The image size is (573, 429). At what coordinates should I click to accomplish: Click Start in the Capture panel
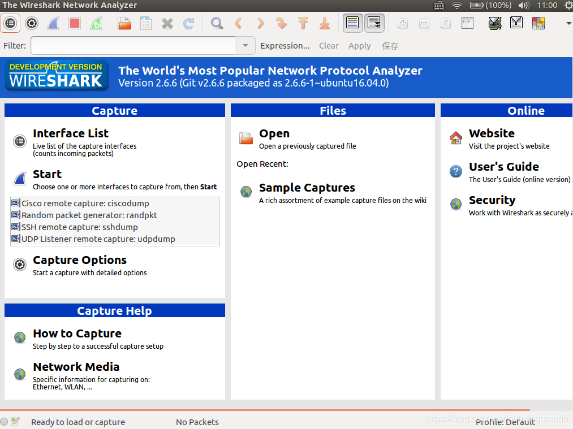click(x=47, y=174)
